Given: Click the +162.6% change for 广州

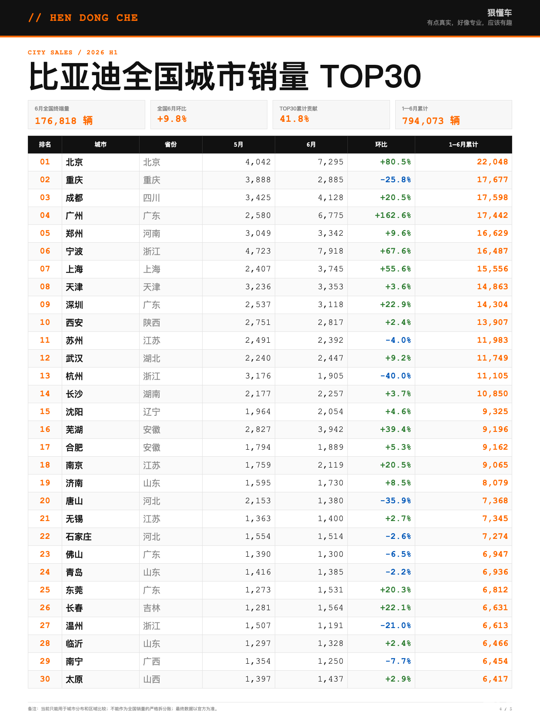Looking at the screenshot, I should (393, 215).
